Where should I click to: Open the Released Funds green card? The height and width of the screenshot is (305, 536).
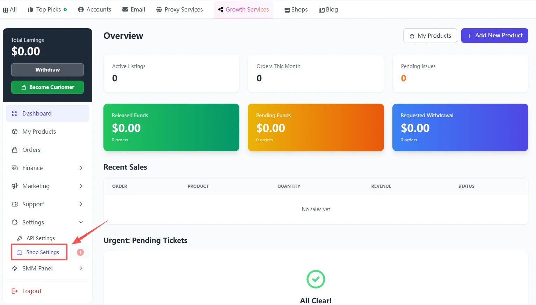pyautogui.click(x=171, y=127)
